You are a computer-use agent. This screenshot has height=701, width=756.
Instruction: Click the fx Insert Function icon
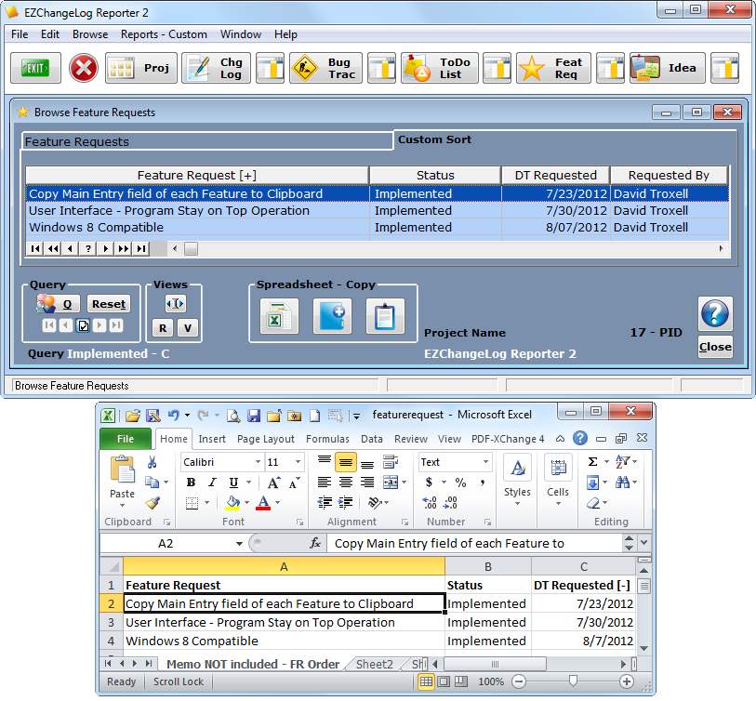(315, 543)
